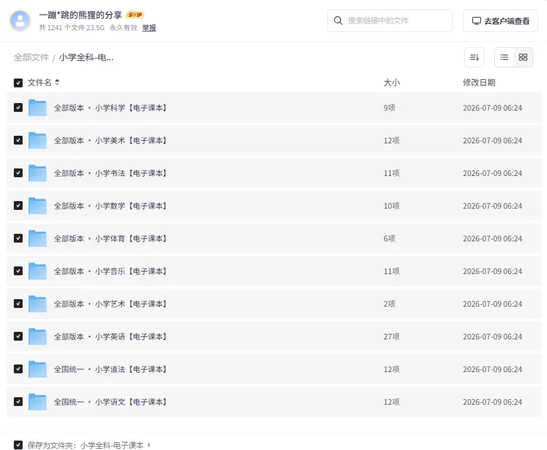The height and width of the screenshot is (450, 547).
Task: Open folder 全部版本・小学音乐【电子课本】
Action: click(111, 272)
